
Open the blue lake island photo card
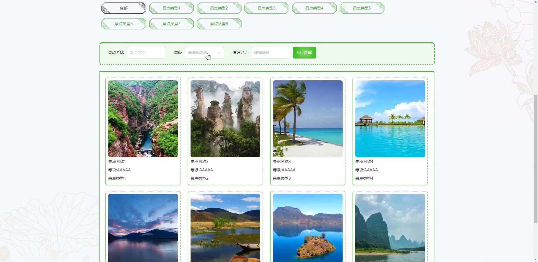click(x=308, y=228)
